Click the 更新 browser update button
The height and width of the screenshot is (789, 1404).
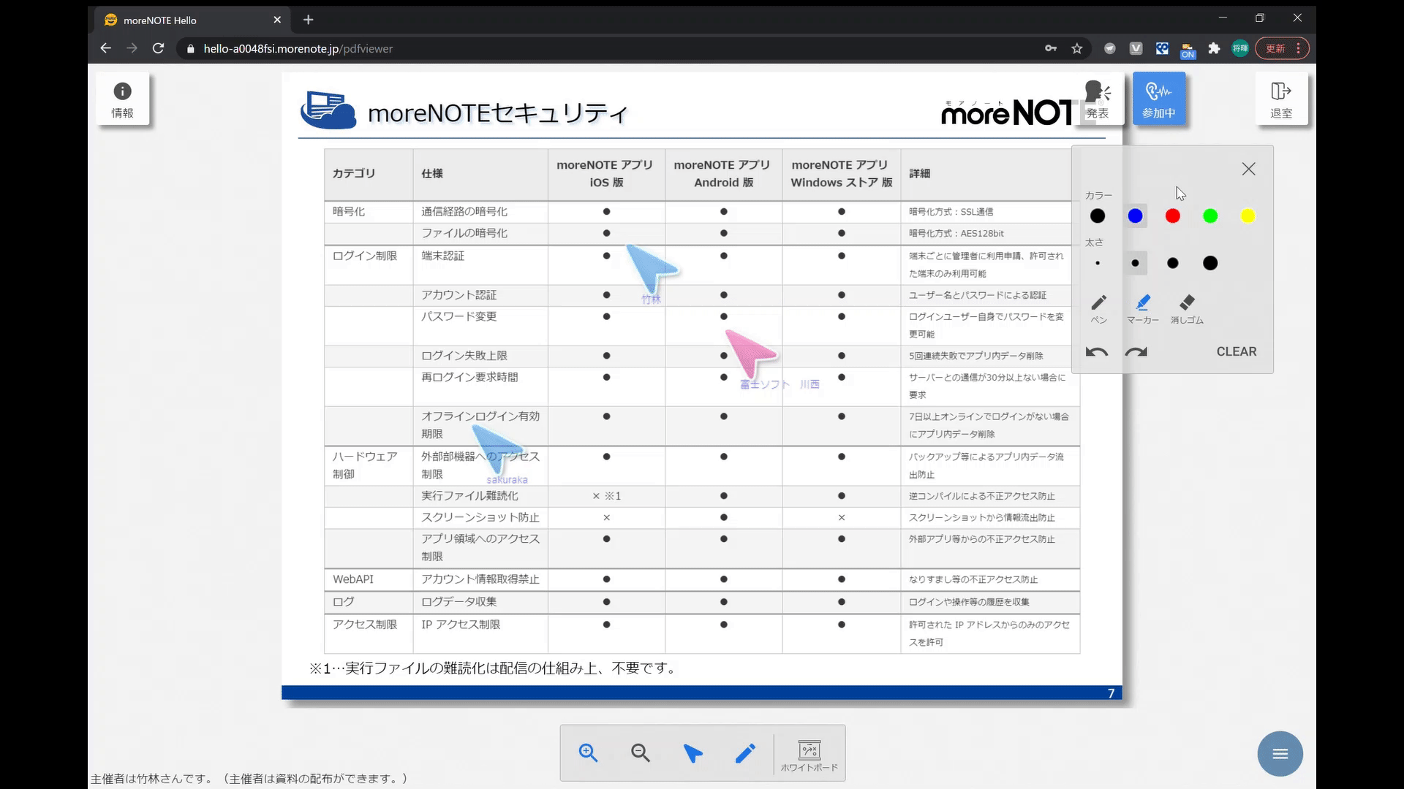coord(1282,49)
